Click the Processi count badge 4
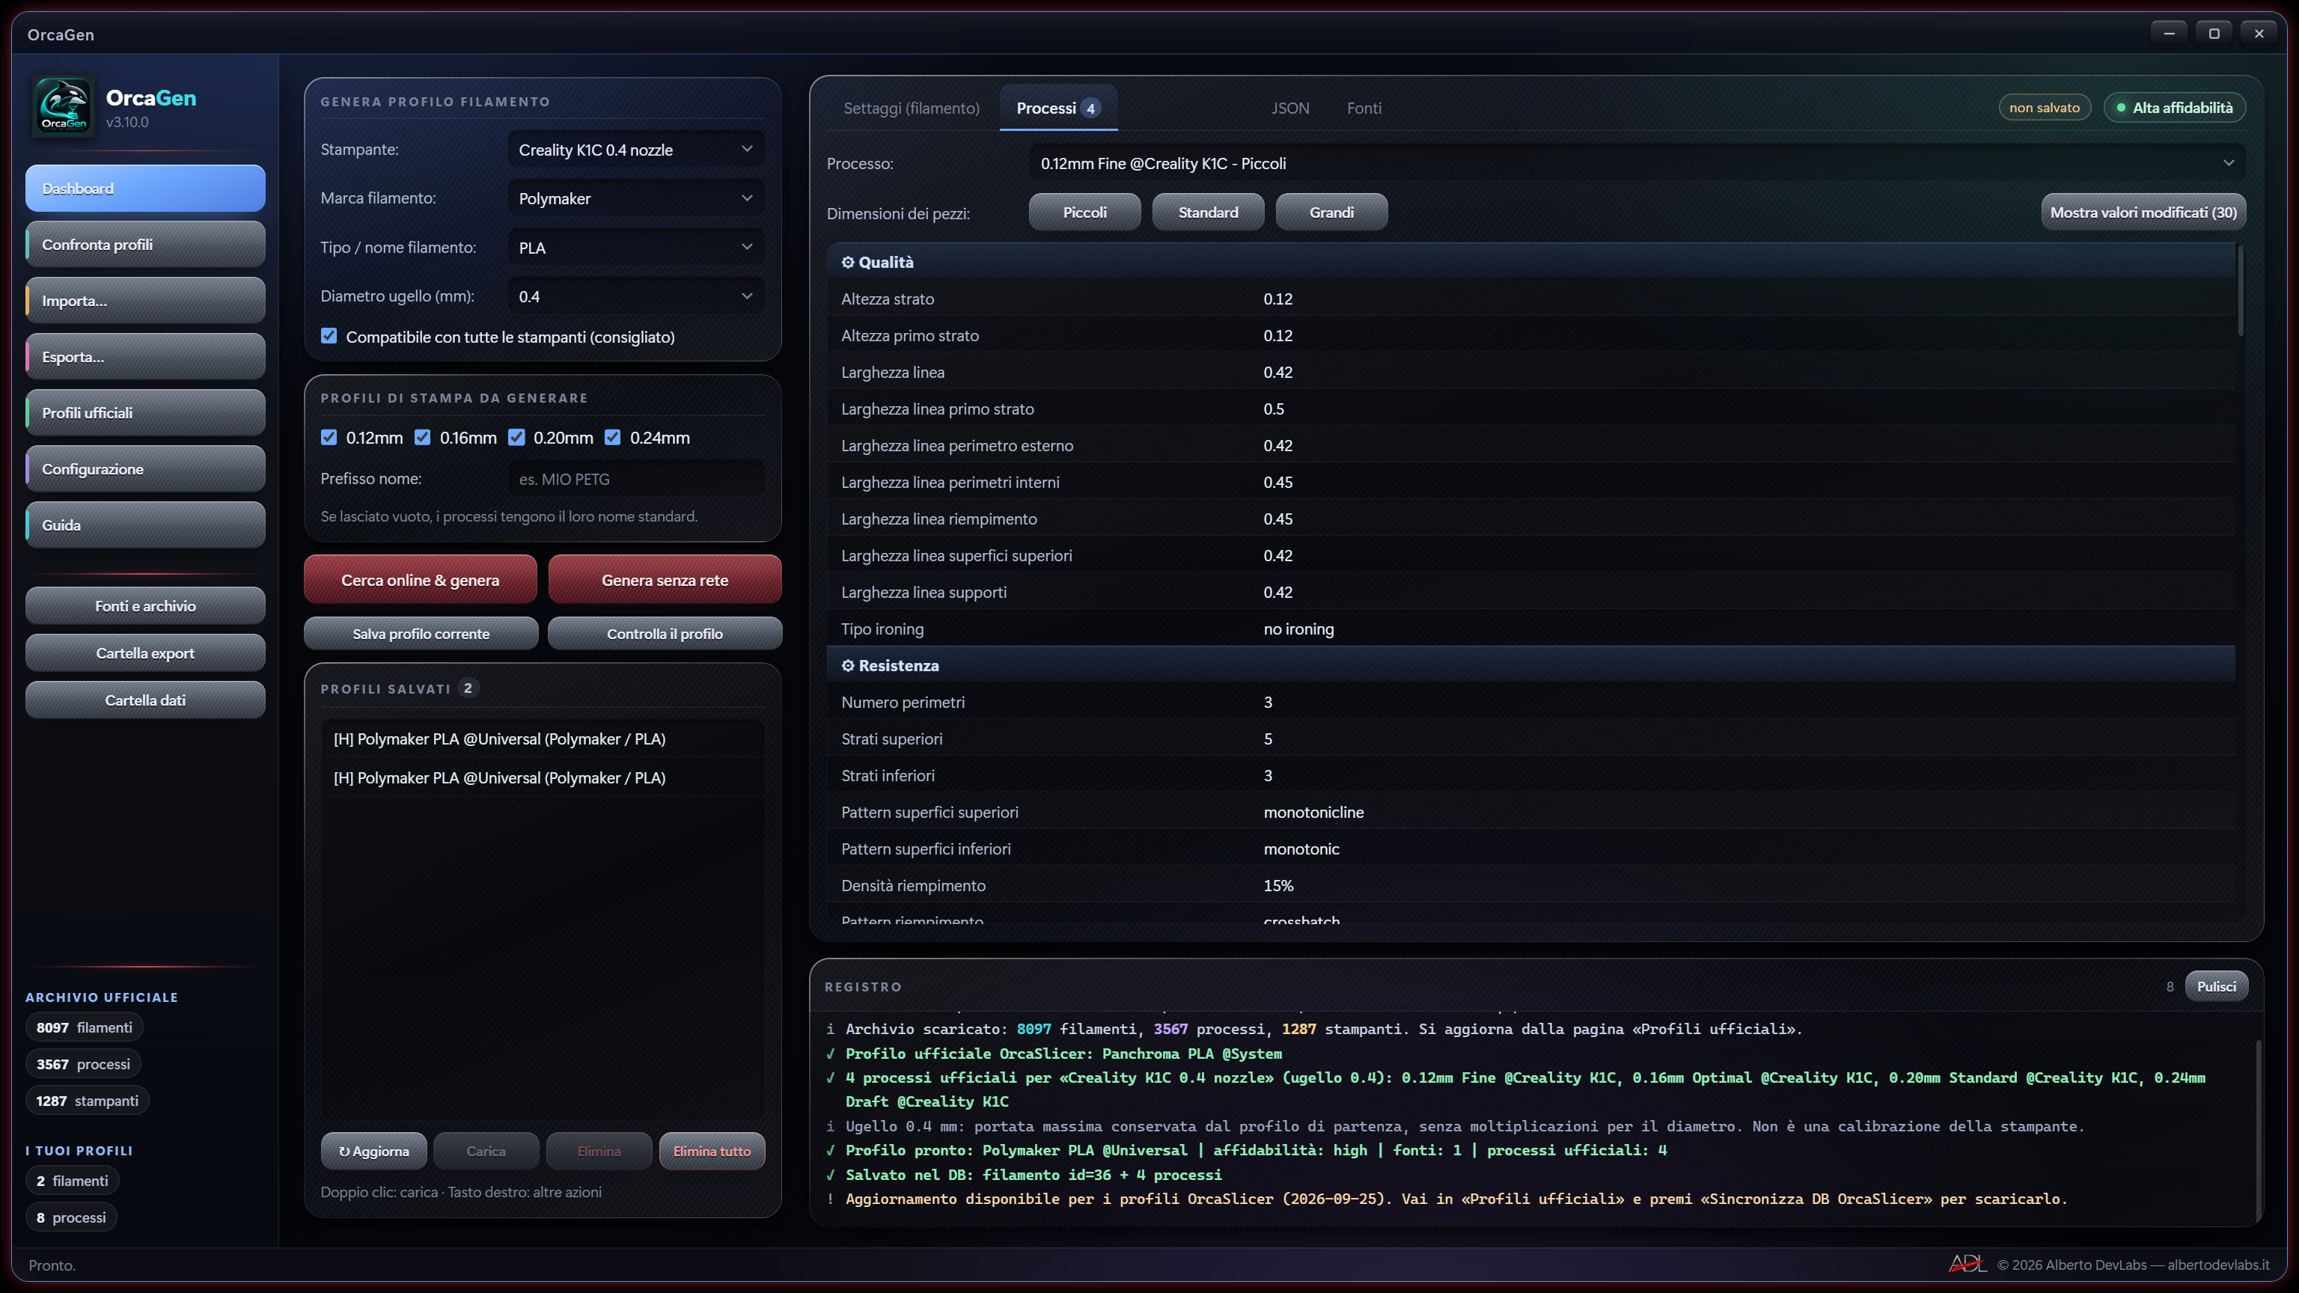 point(1090,108)
